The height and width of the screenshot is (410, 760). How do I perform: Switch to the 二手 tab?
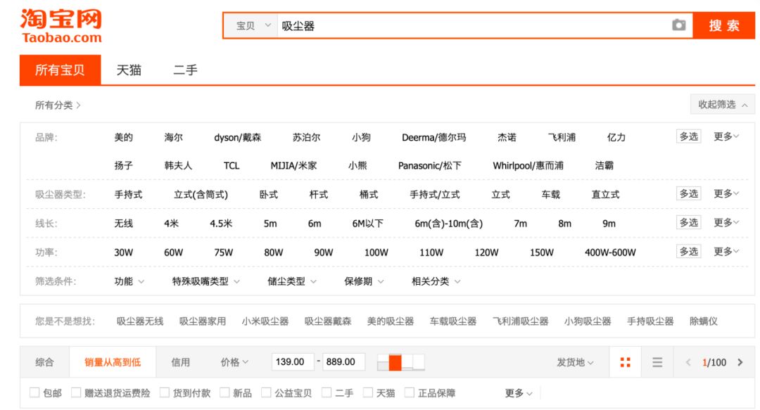pyautogui.click(x=185, y=70)
